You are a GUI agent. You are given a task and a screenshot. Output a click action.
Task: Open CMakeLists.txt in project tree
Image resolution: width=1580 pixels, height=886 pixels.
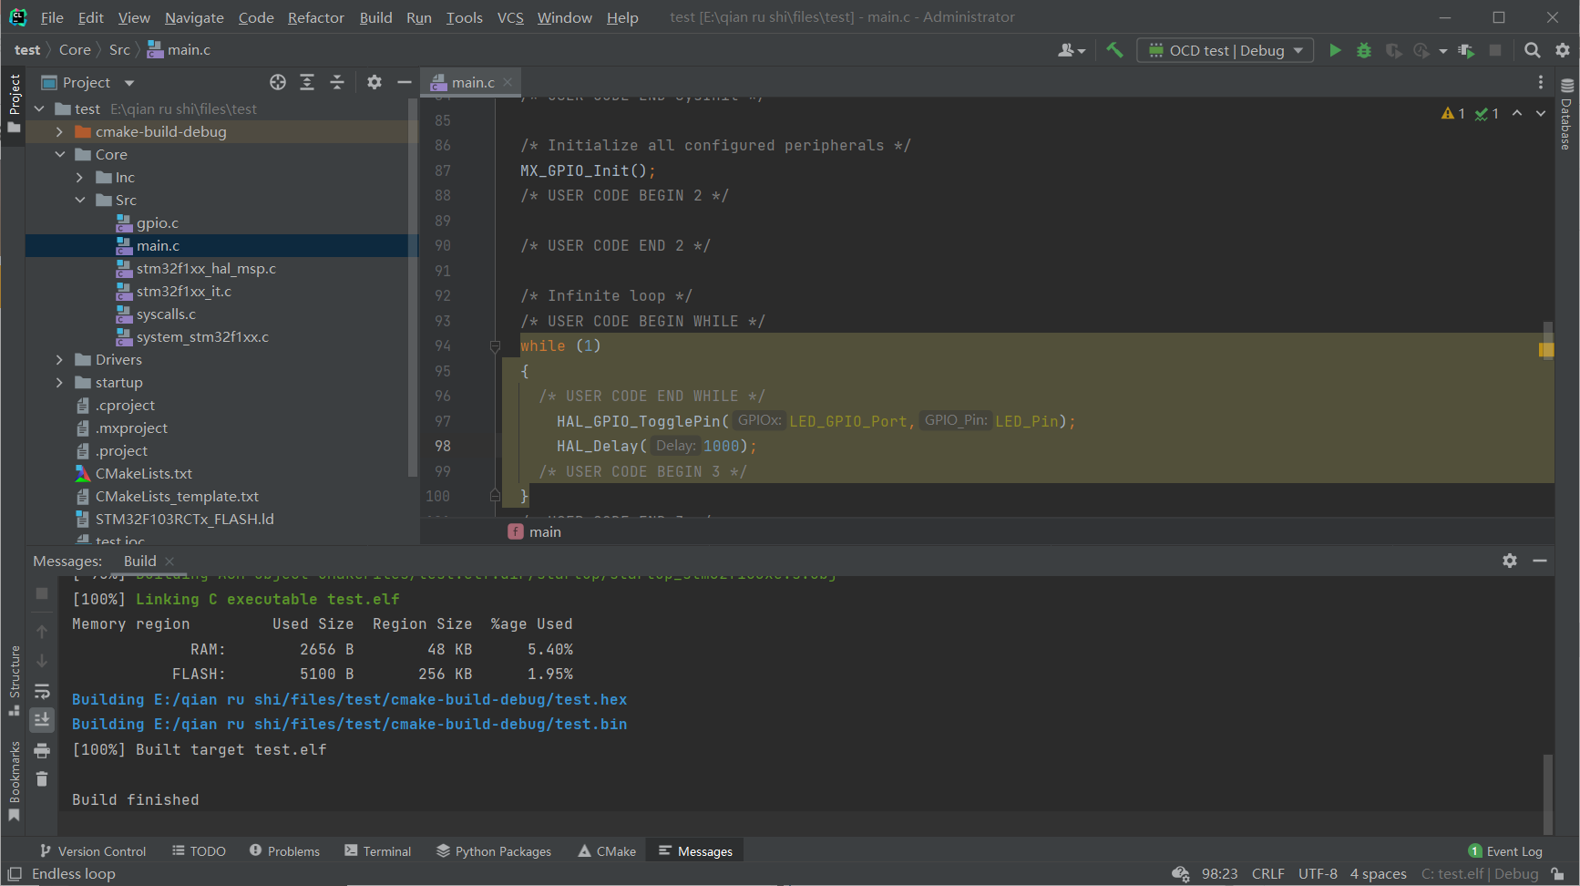point(144,473)
